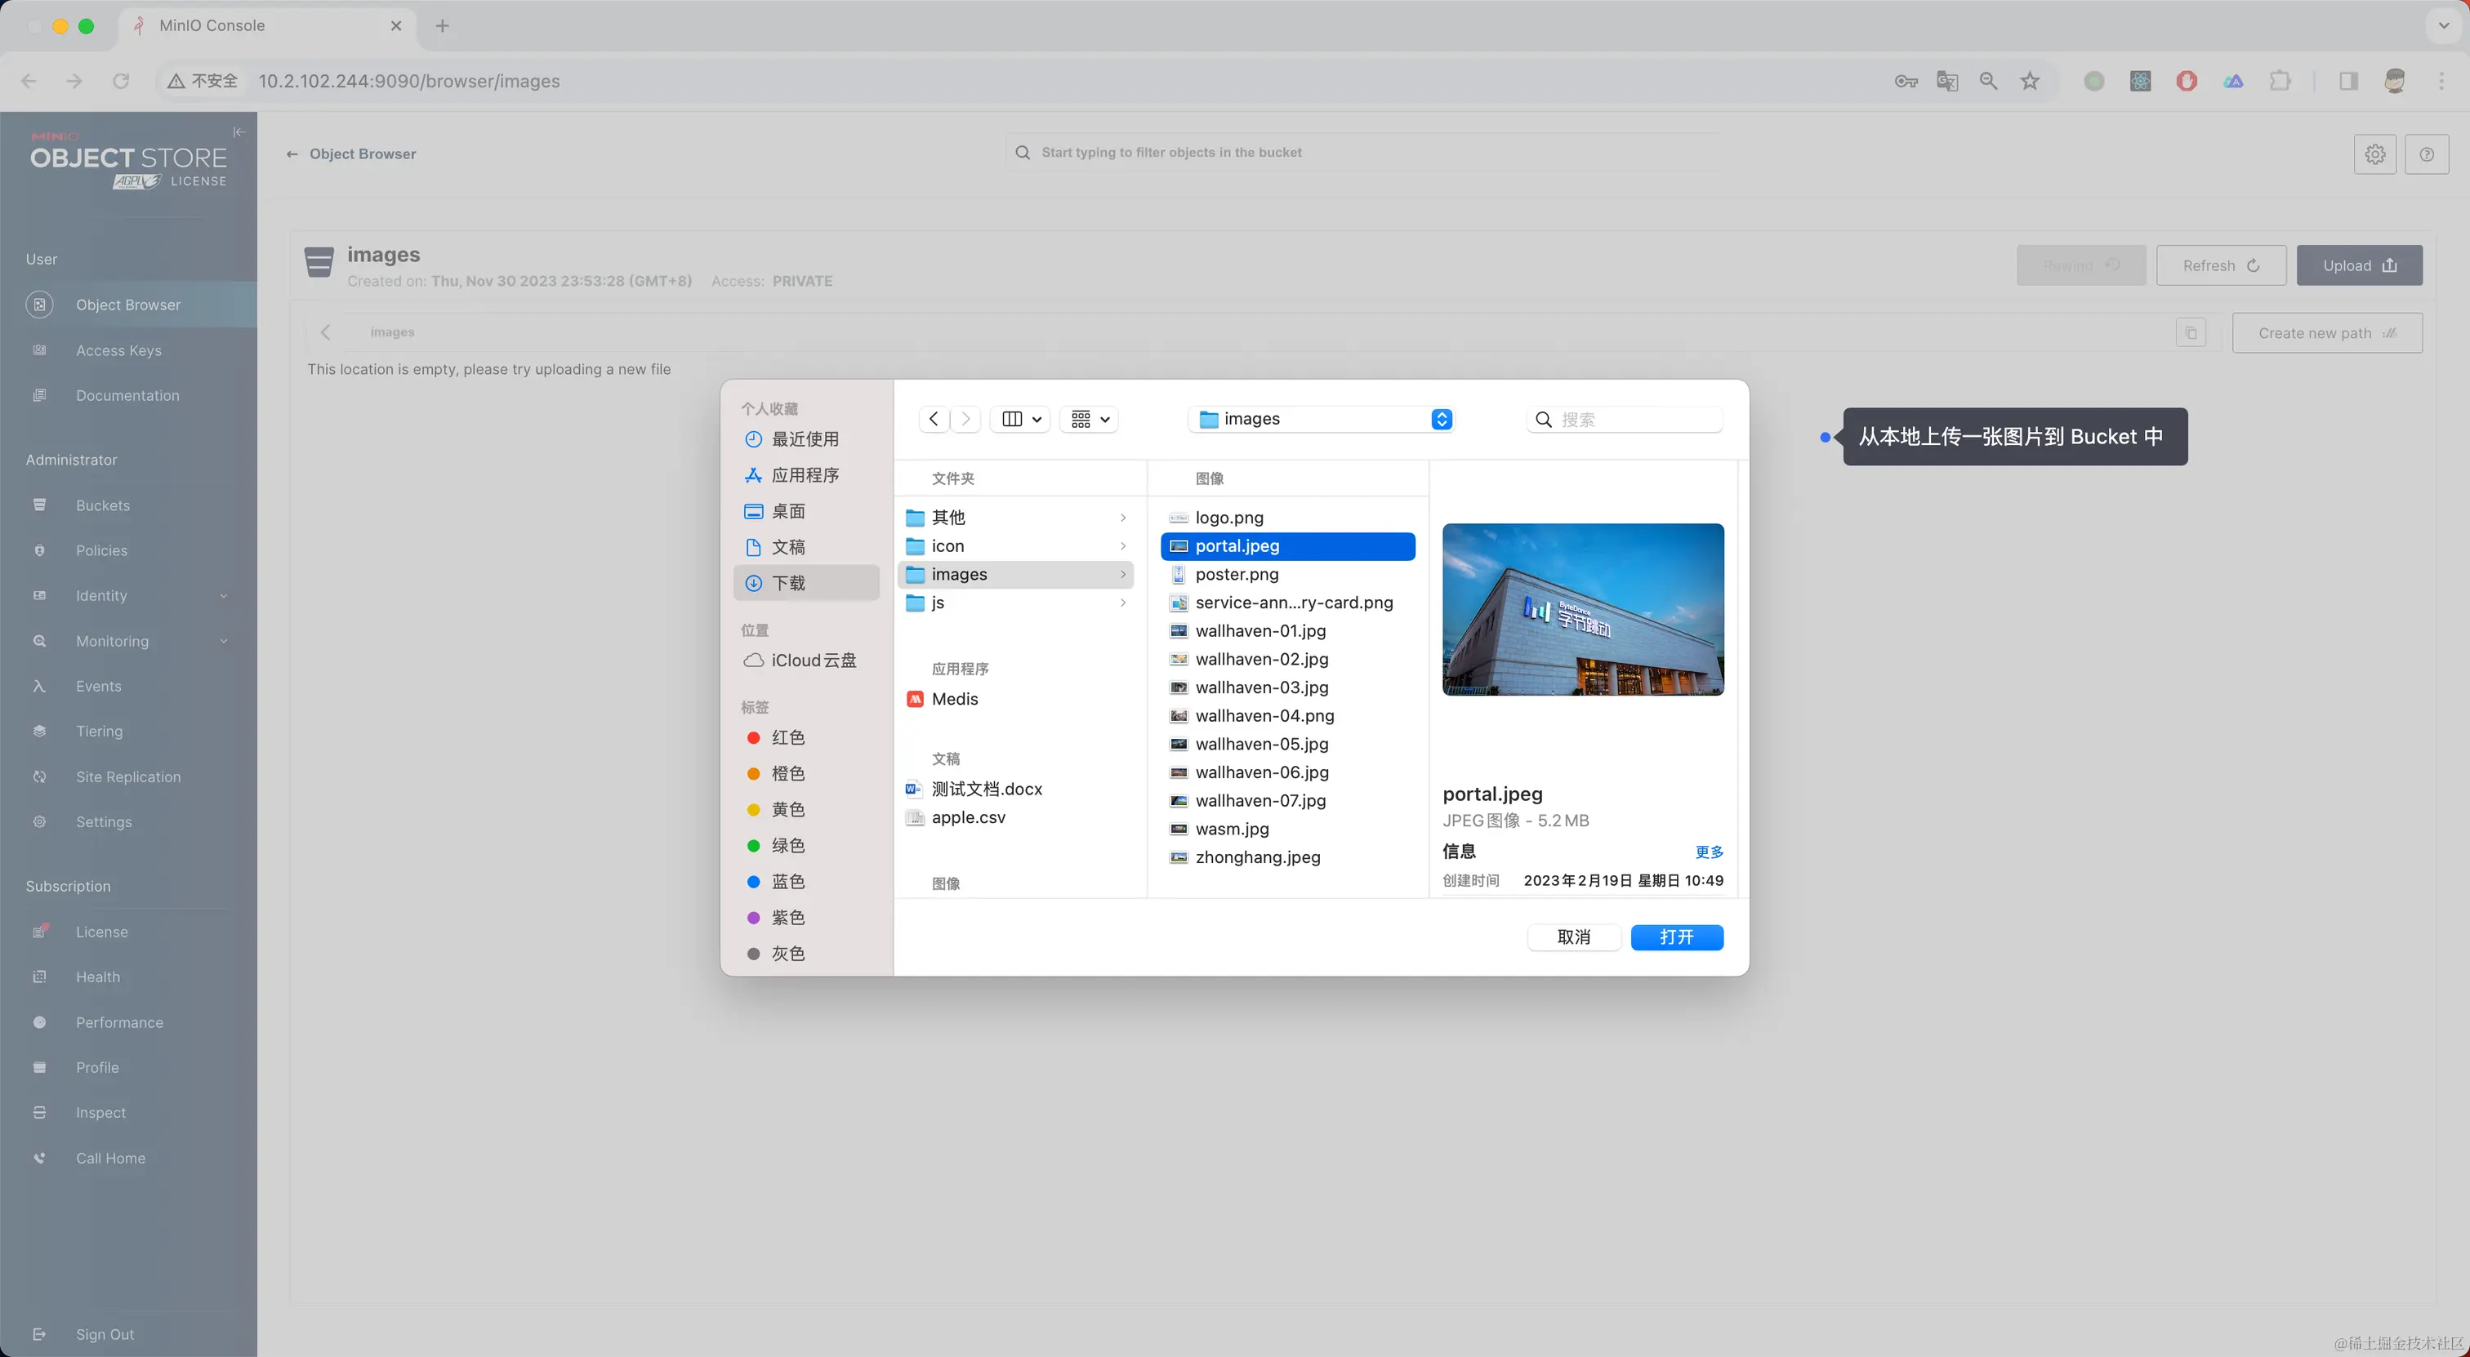The image size is (2470, 1357).
Task: Click the back chevron in file dialog
Action: (x=934, y=419)
